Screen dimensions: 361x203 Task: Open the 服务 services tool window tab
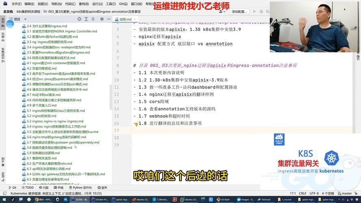[102, 188]
